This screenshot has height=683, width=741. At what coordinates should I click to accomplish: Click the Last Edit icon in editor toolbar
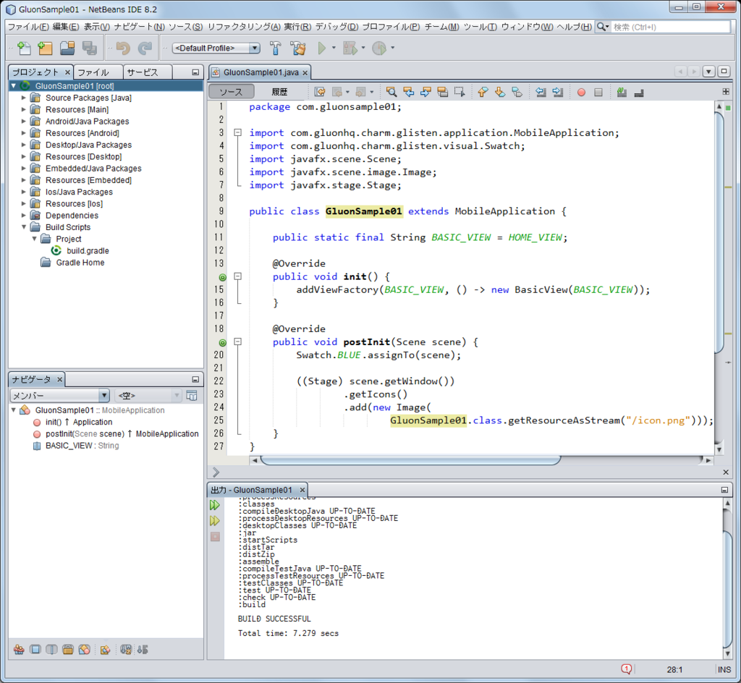320,92
